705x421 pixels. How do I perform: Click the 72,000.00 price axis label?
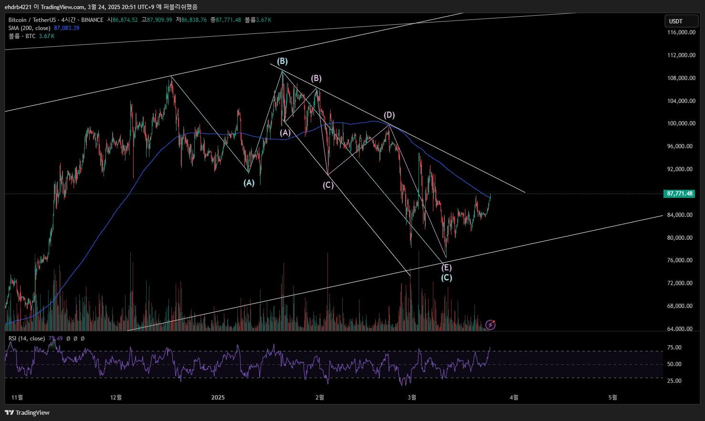[x=680, y=283]
